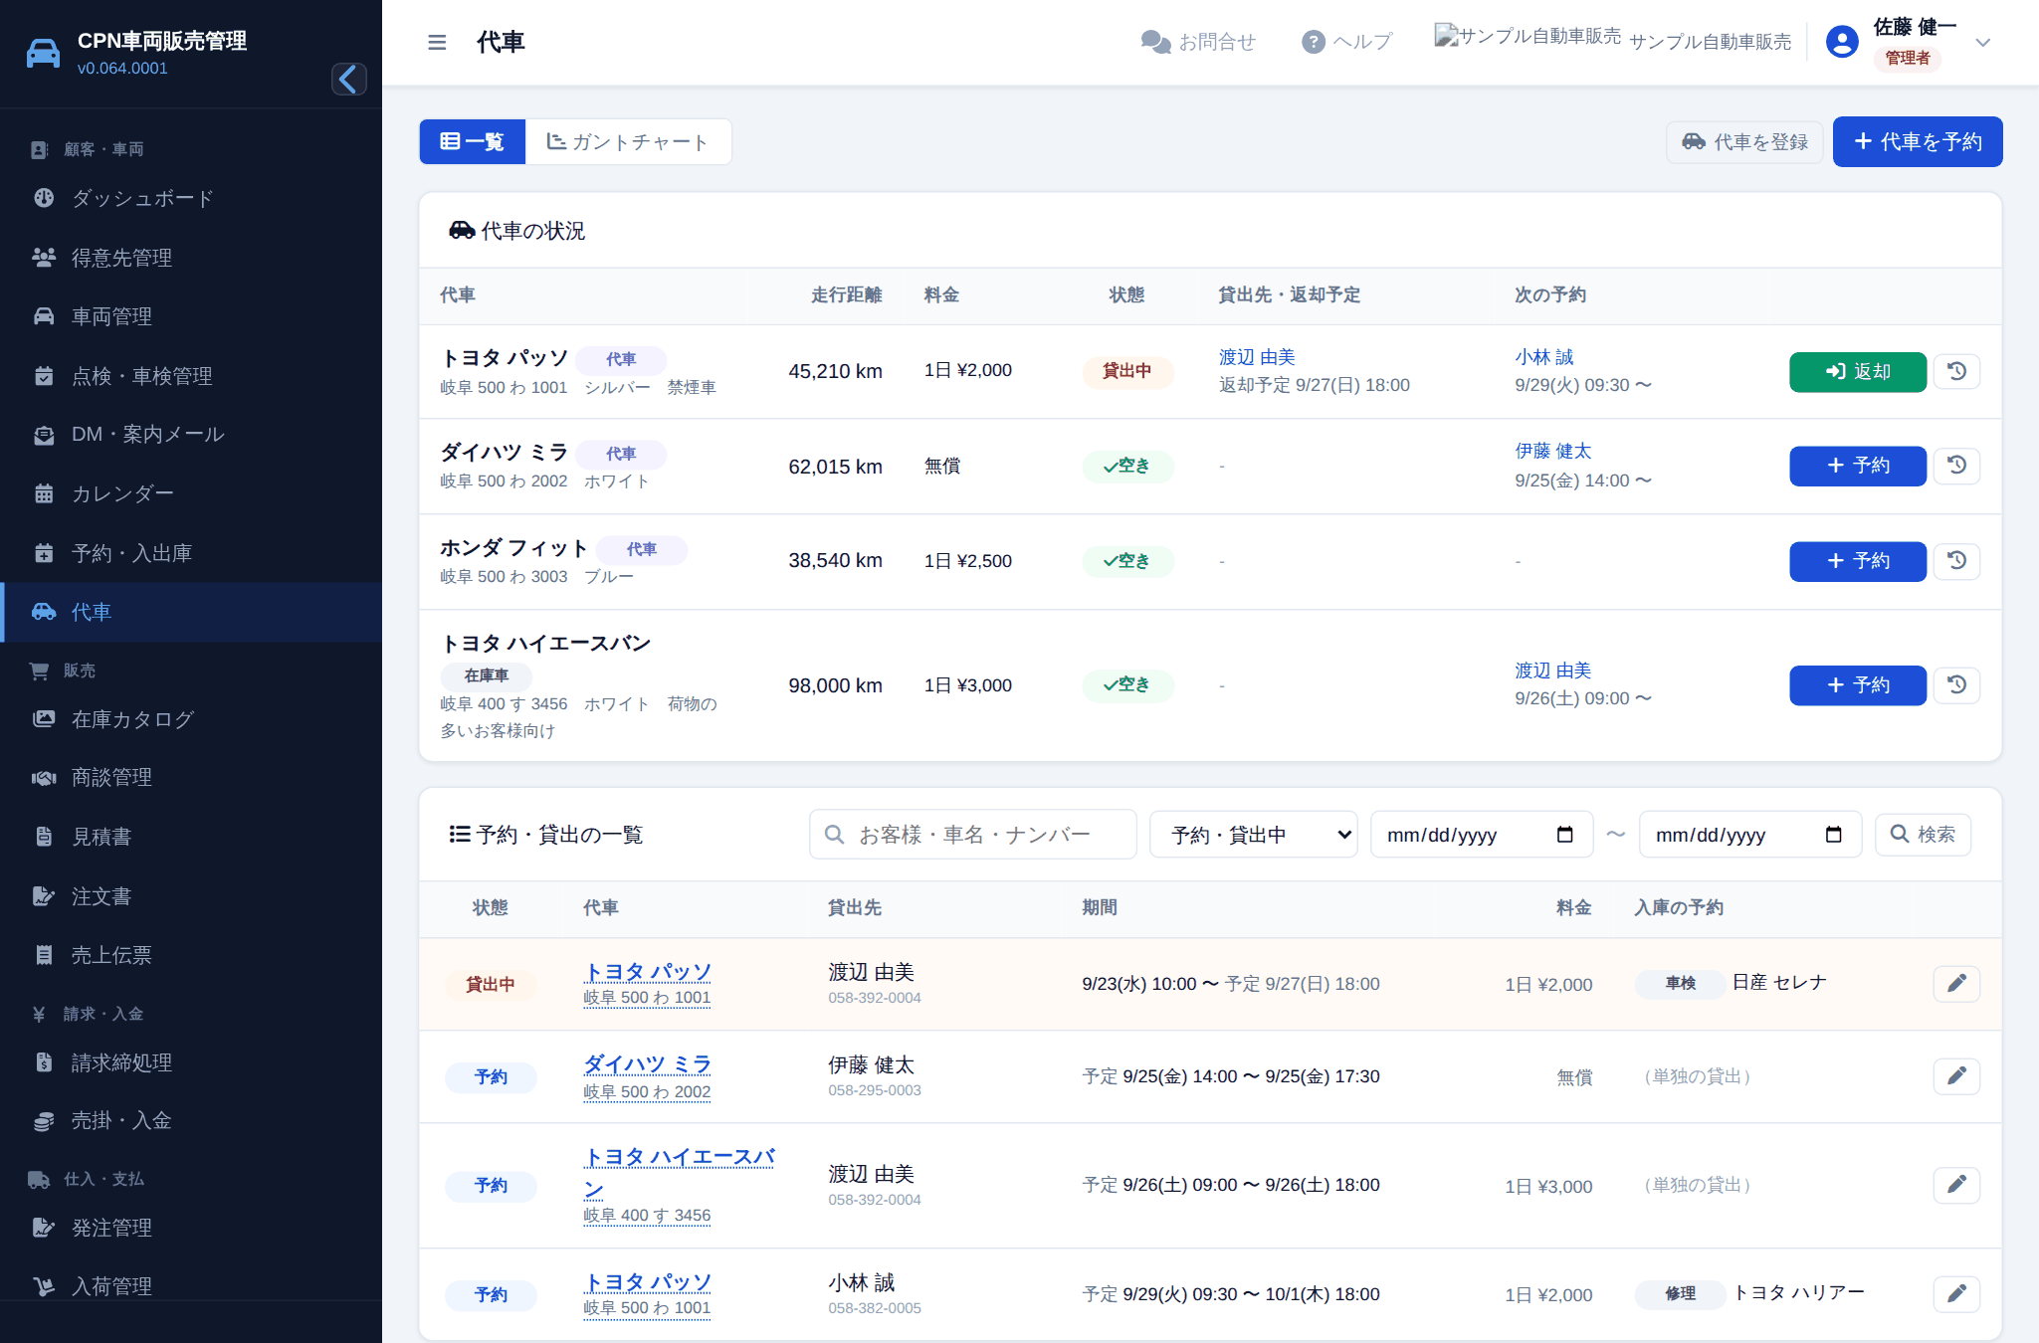Open history for トヨタ パッソ row

pos(1956,371)
